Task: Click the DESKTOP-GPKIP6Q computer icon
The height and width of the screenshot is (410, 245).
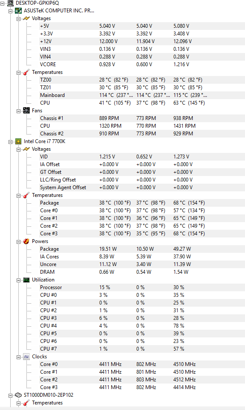Action: [x=11, y=3]
